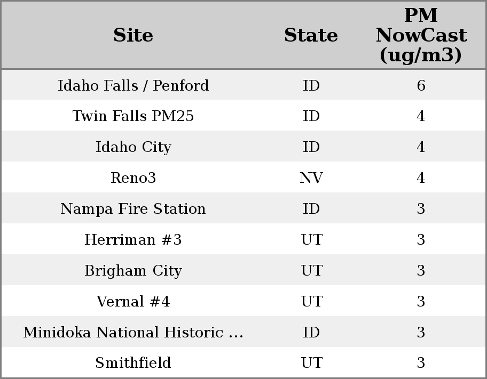Click the State column header
This screenshot has height=379, width=487.
point(311,35)
